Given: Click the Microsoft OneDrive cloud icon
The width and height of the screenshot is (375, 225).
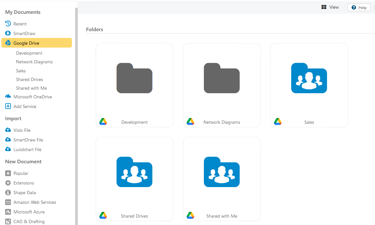Looking at the screenshot, I should tap(8, 96).
